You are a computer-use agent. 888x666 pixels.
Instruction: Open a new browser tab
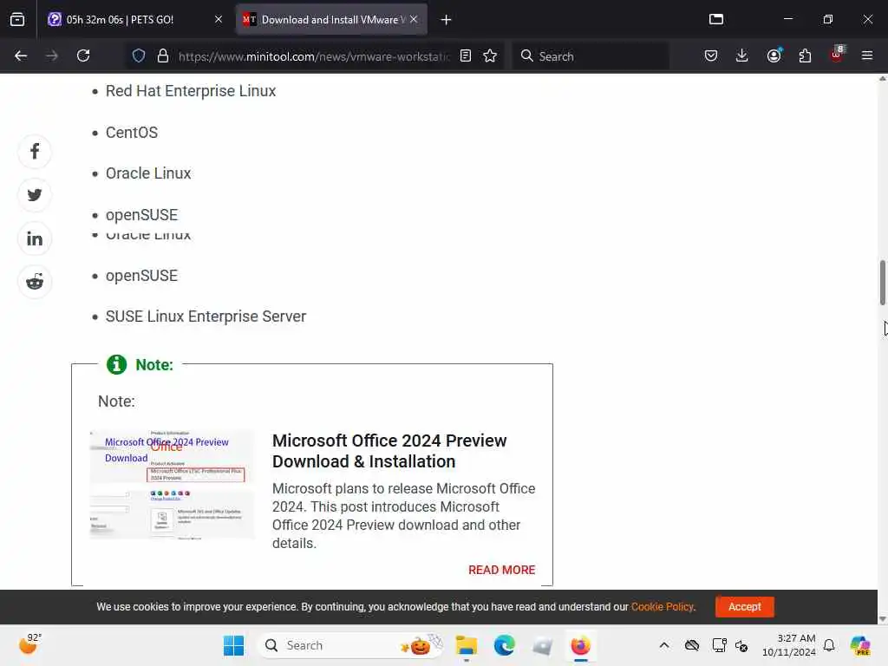point(447,20)
